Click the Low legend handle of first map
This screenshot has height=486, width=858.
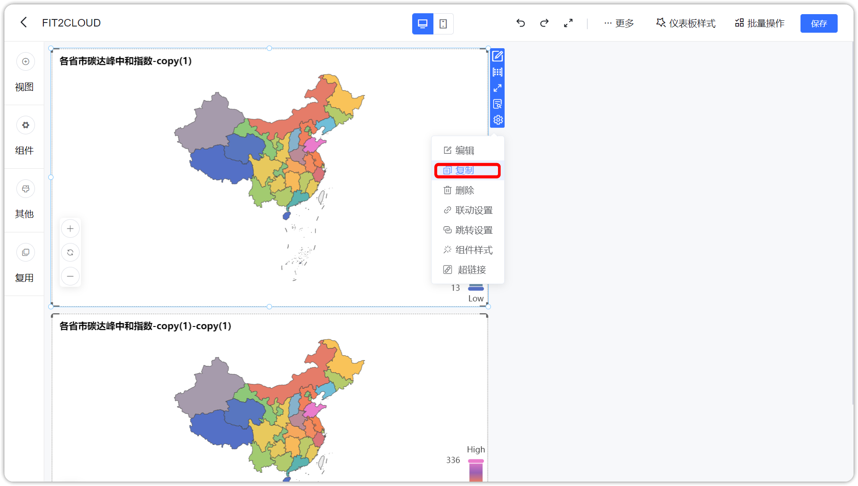(476, 289)
